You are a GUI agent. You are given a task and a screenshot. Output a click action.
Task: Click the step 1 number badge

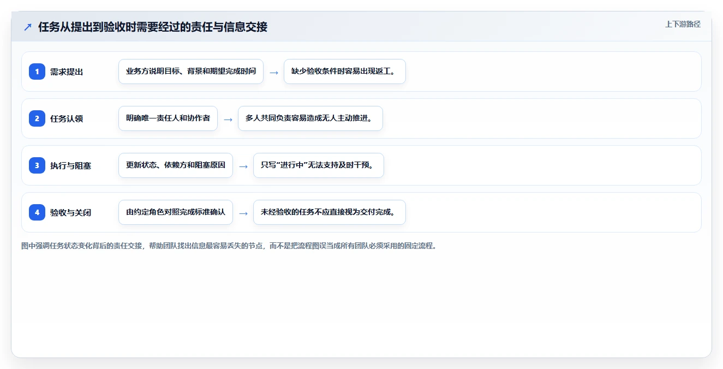(37, 72)
